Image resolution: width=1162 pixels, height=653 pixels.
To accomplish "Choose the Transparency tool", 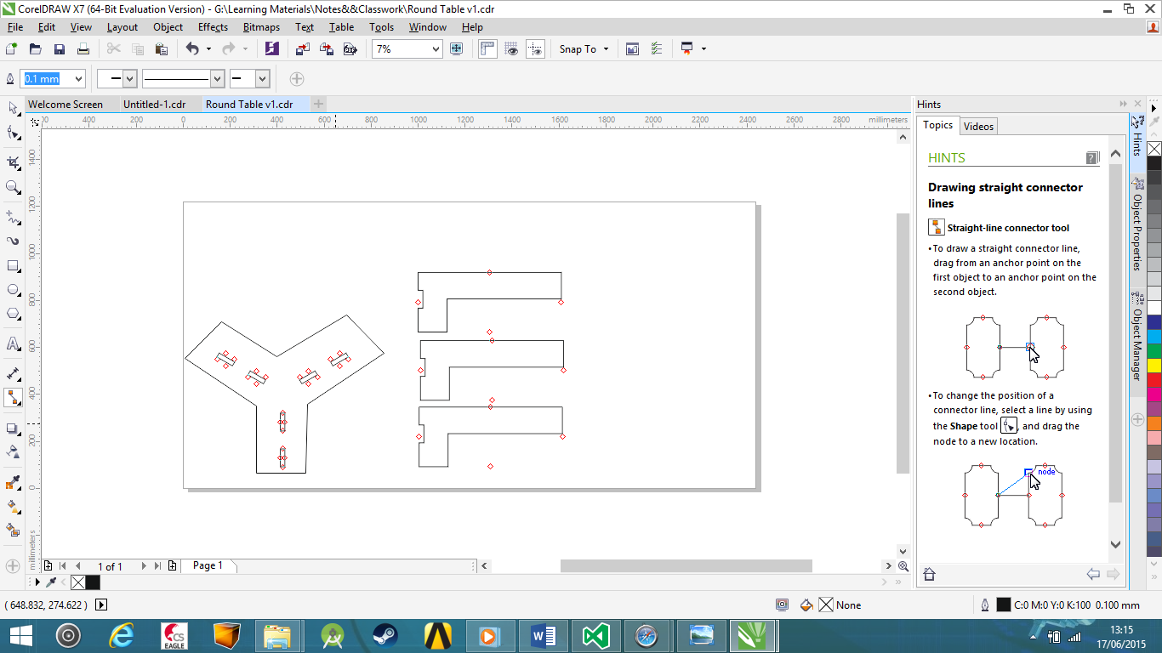I will click(x=13, y=451).
